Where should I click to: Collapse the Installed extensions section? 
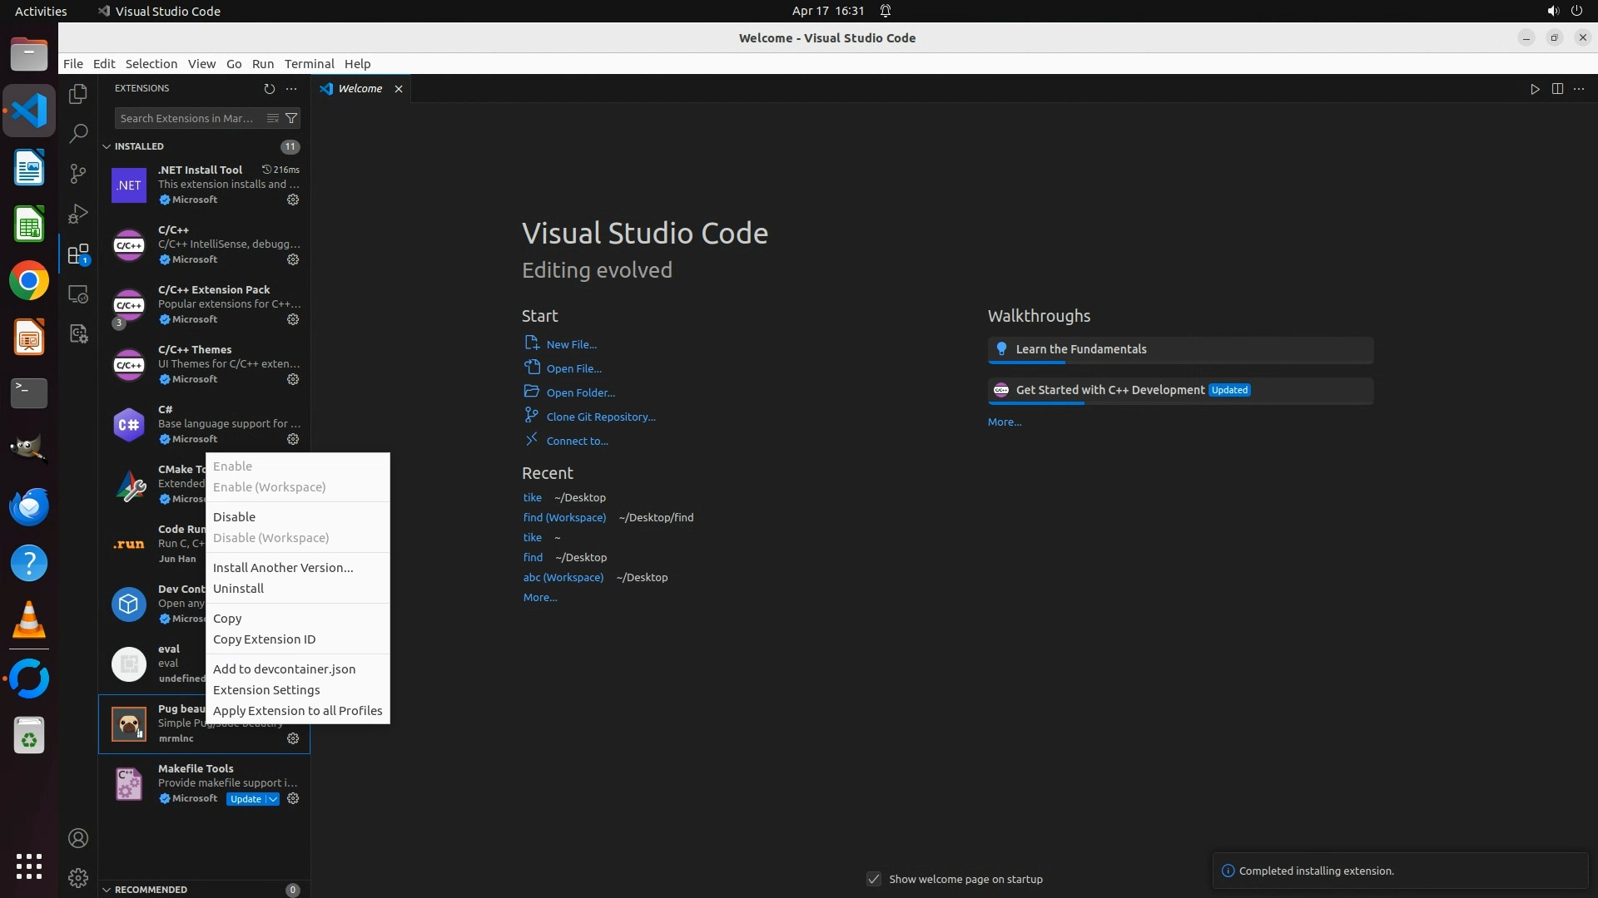pos(107,146)
